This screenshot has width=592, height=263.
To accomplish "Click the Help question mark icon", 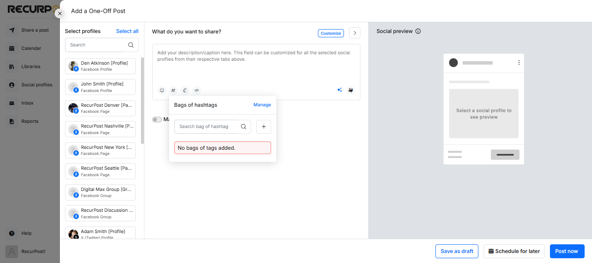I will pyautogui.click(x=12, y=233).
